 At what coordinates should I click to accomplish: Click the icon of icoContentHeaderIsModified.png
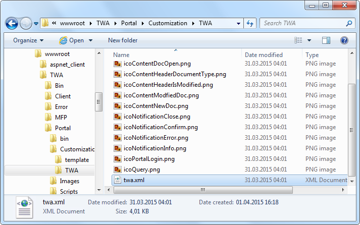118,85
